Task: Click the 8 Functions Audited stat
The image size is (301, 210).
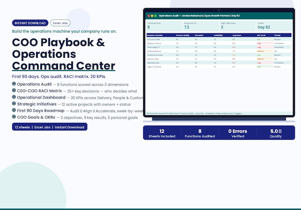Action: pos(200,133)
